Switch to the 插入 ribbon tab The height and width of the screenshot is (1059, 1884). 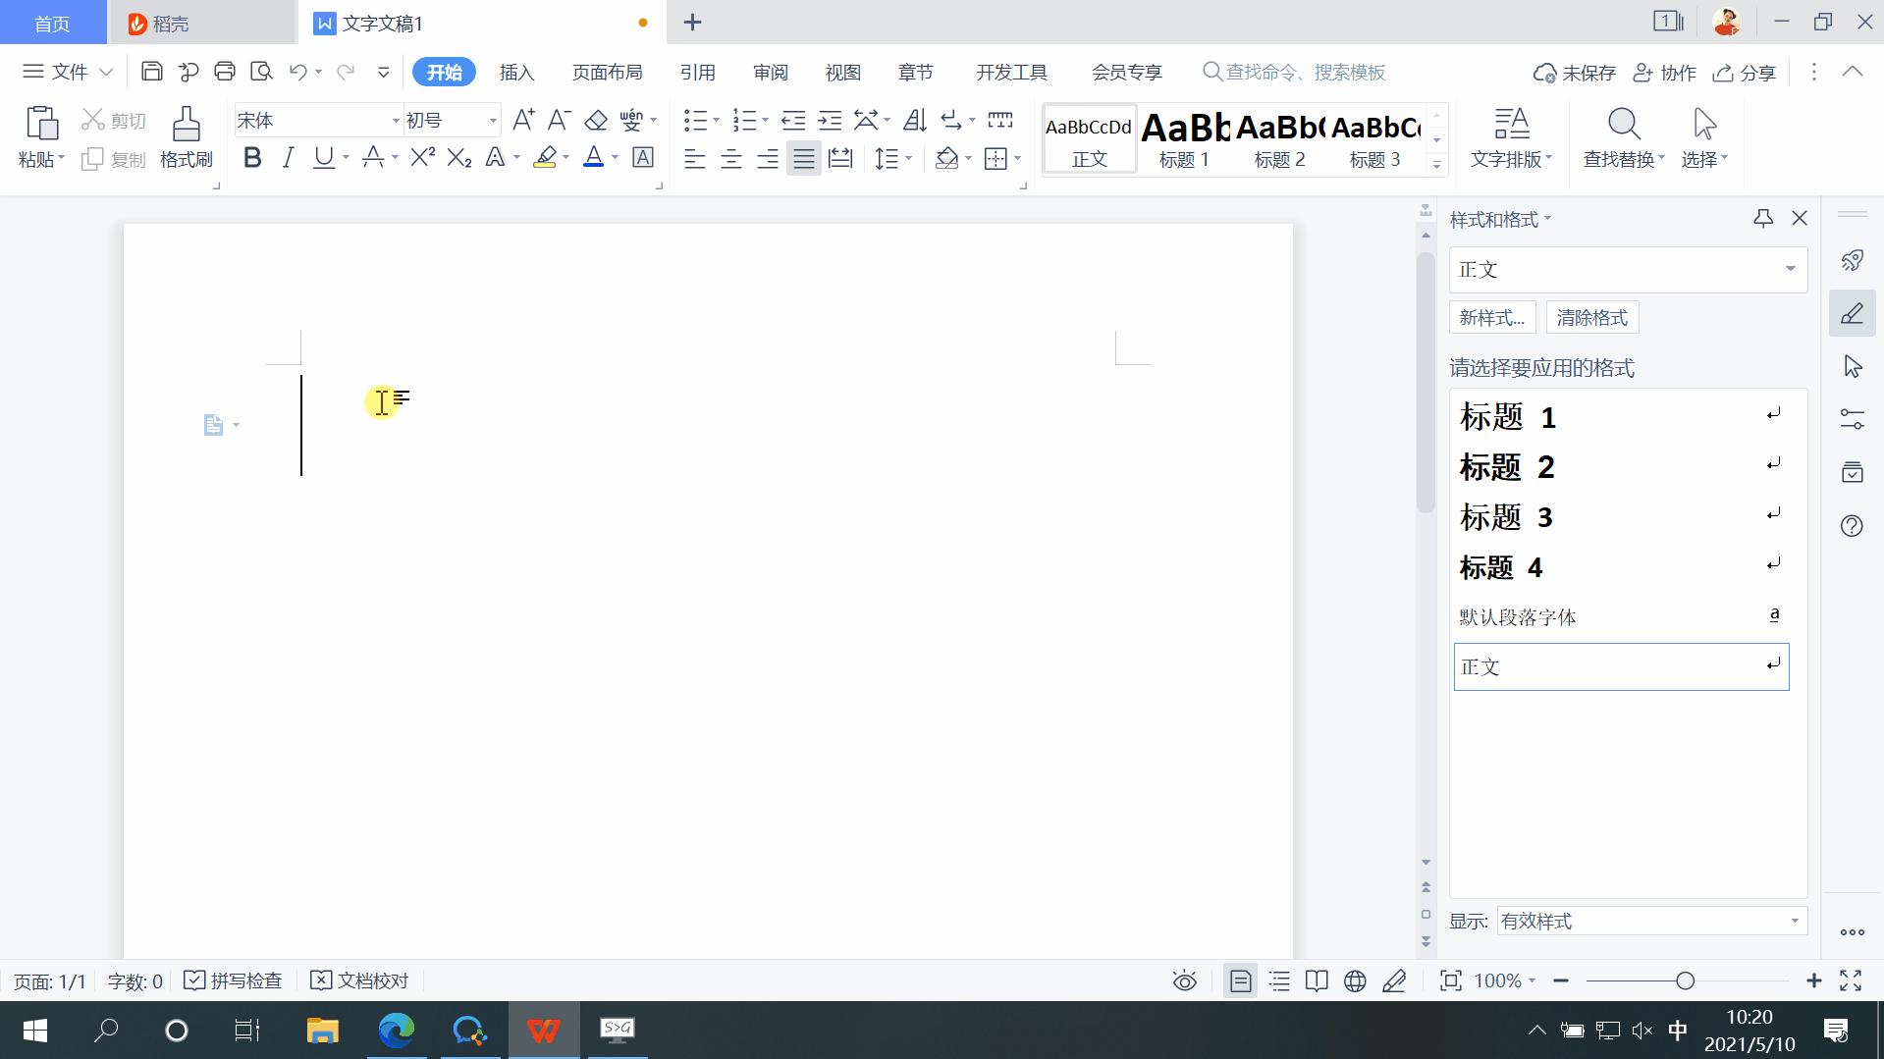[516, 73]
